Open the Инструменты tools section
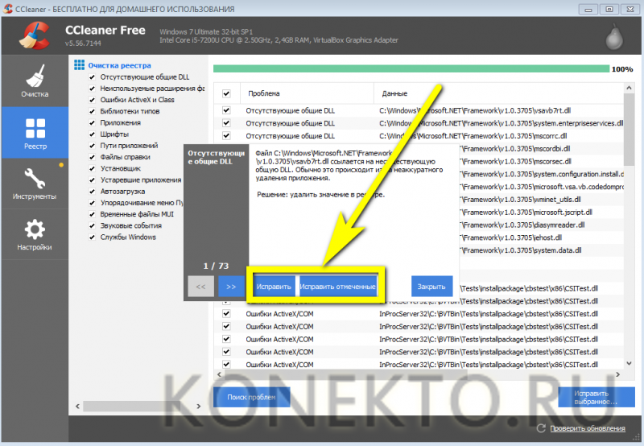 (35, 184)
